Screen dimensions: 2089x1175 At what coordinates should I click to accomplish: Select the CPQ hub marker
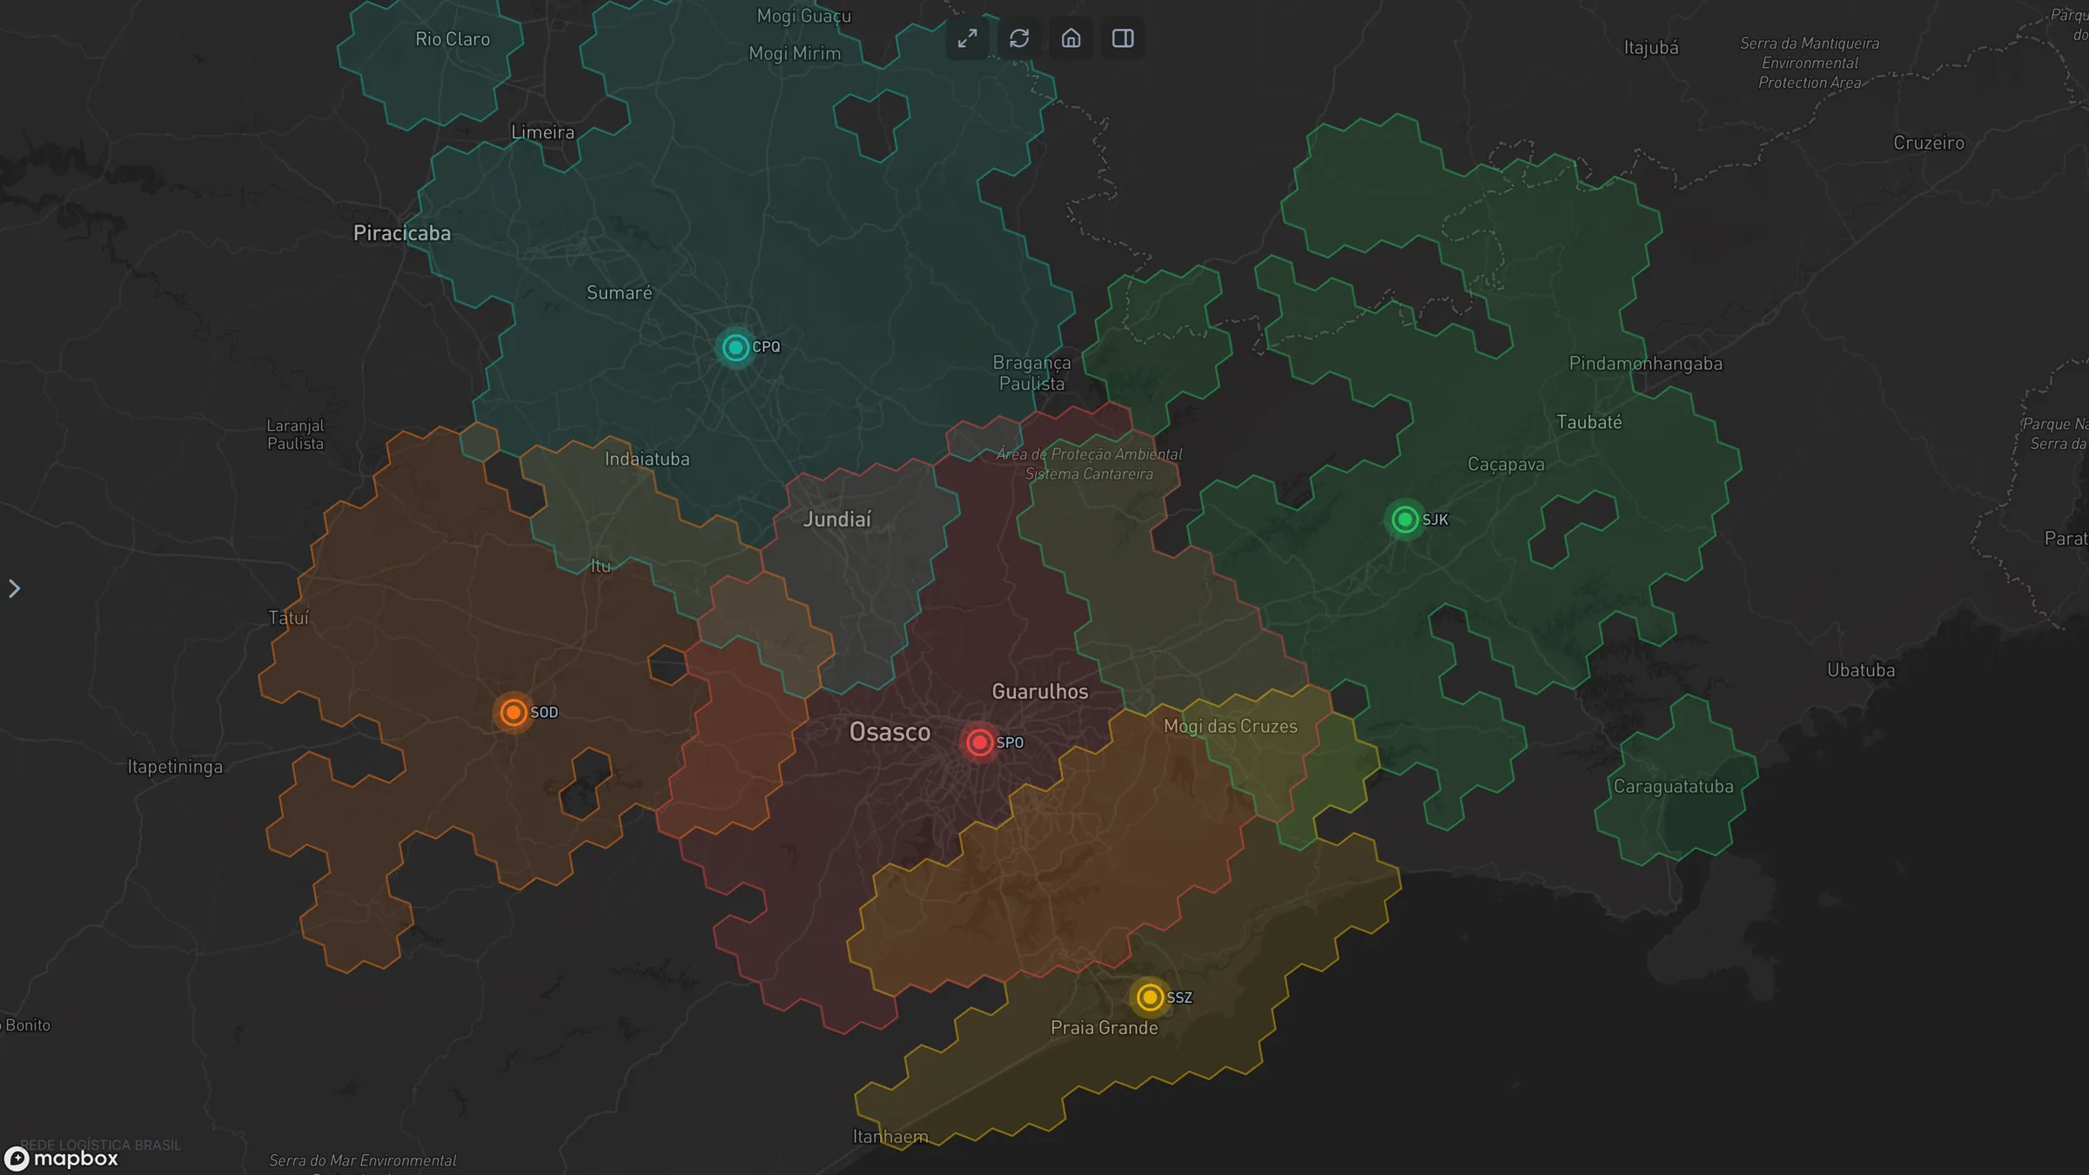(736, 347)
